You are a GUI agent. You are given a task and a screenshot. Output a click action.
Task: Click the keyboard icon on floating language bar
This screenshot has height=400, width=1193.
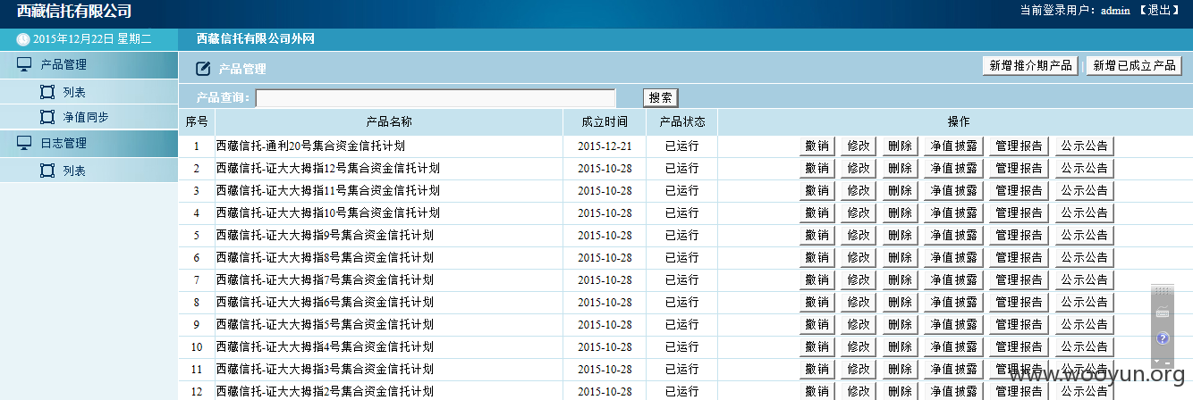click(x=1163, y=313)
